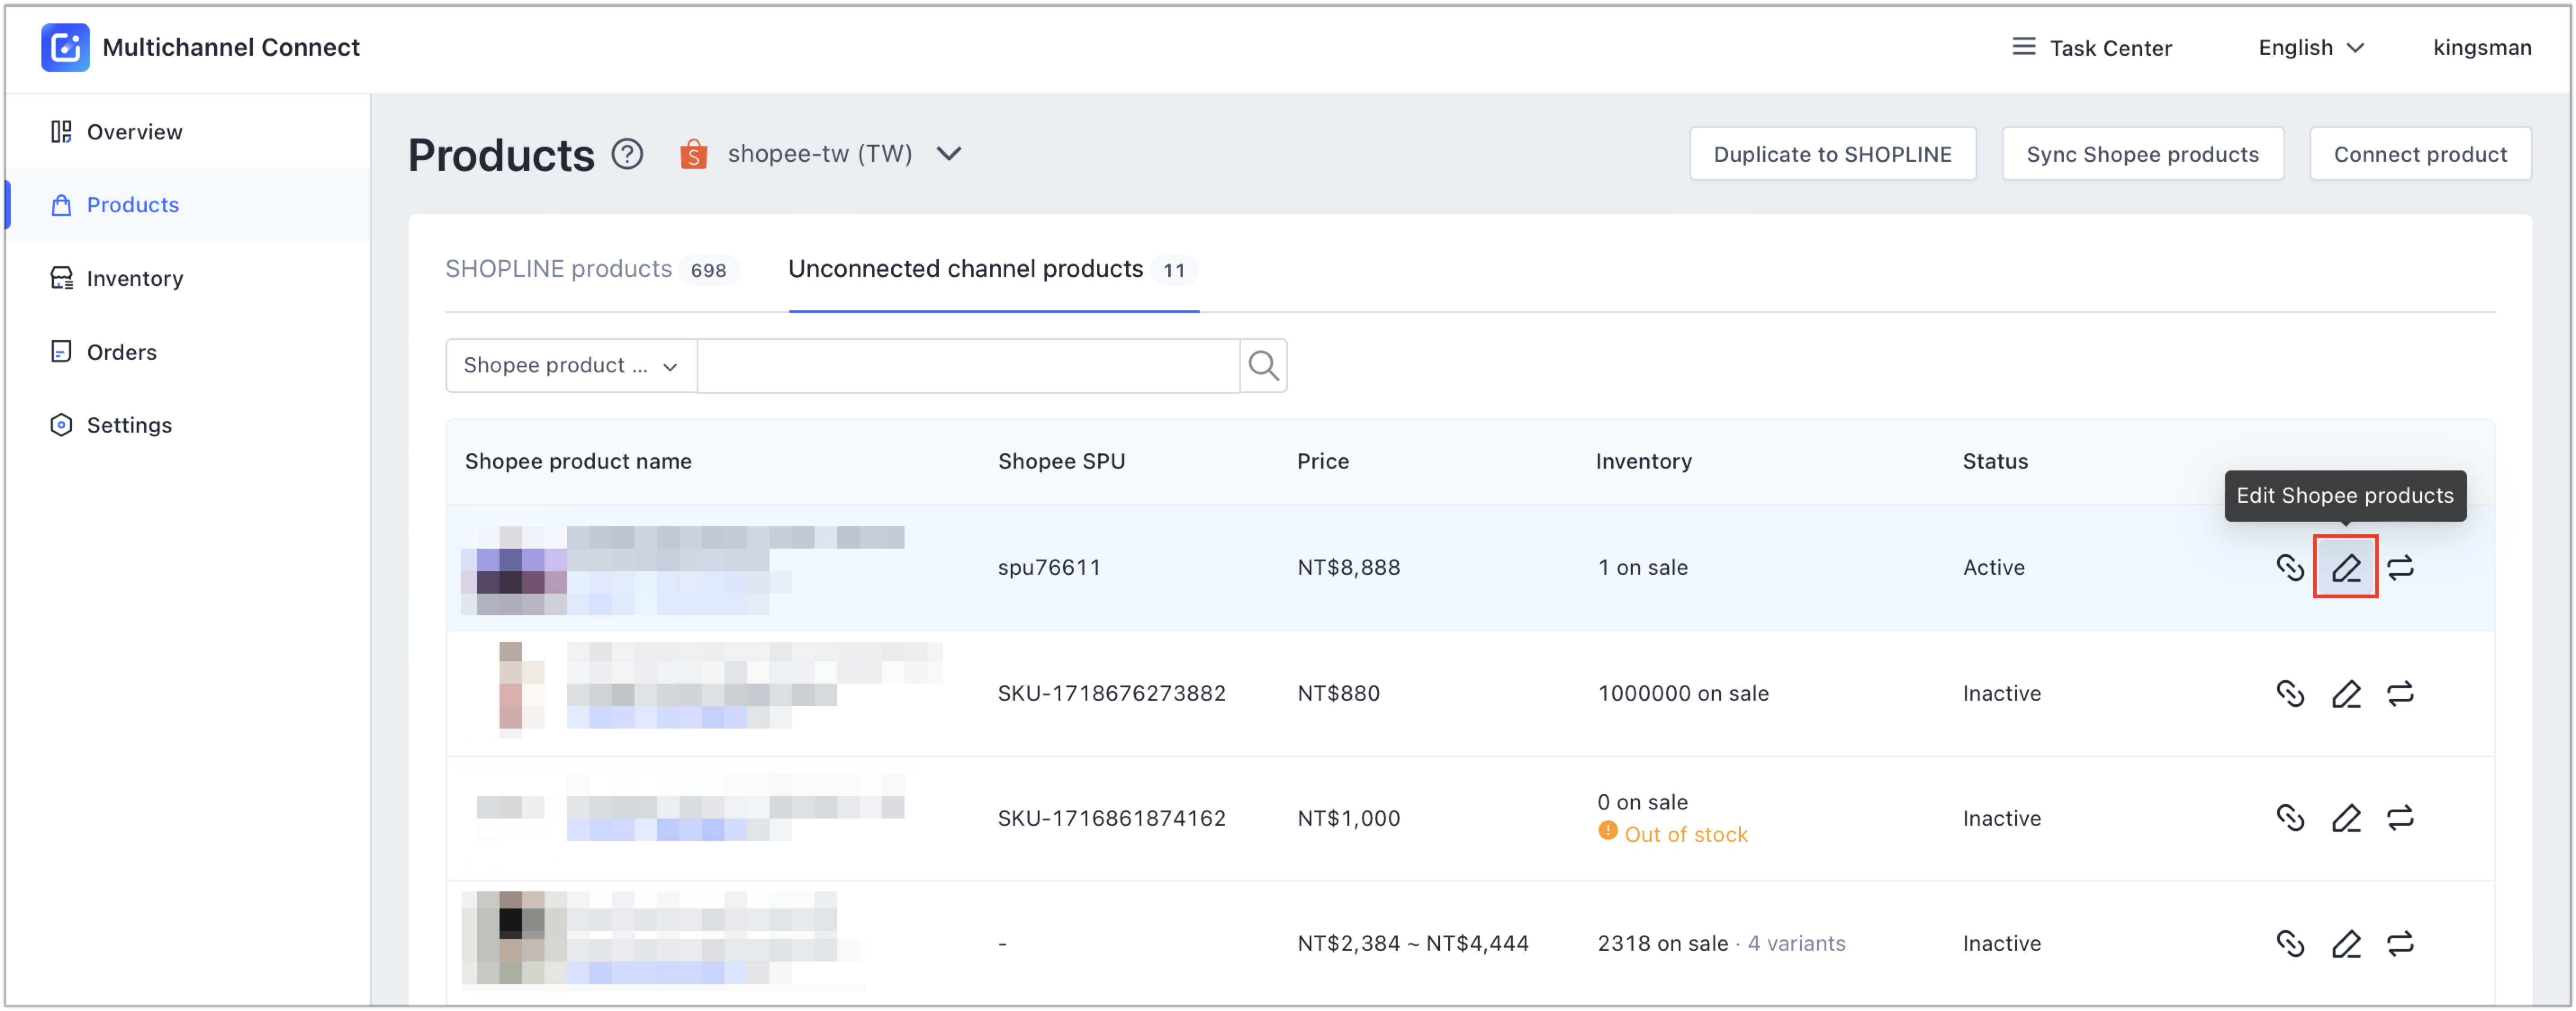Click the pencil edit icon for SKU-1716861874162

pyautogui.click(x=2345, y=818)
